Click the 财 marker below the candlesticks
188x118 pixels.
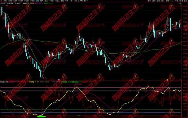click(59, 80)
